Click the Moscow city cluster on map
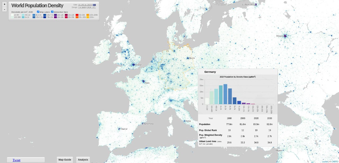The height and width of the screenshot is (163, 339). tap(285, 36)
